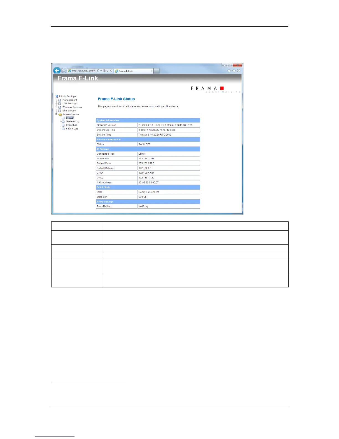Click the DNS1 value 192.168.1.121
This screenshot has height=439, width=339.
pyautogui.click(x=169, y=173)
